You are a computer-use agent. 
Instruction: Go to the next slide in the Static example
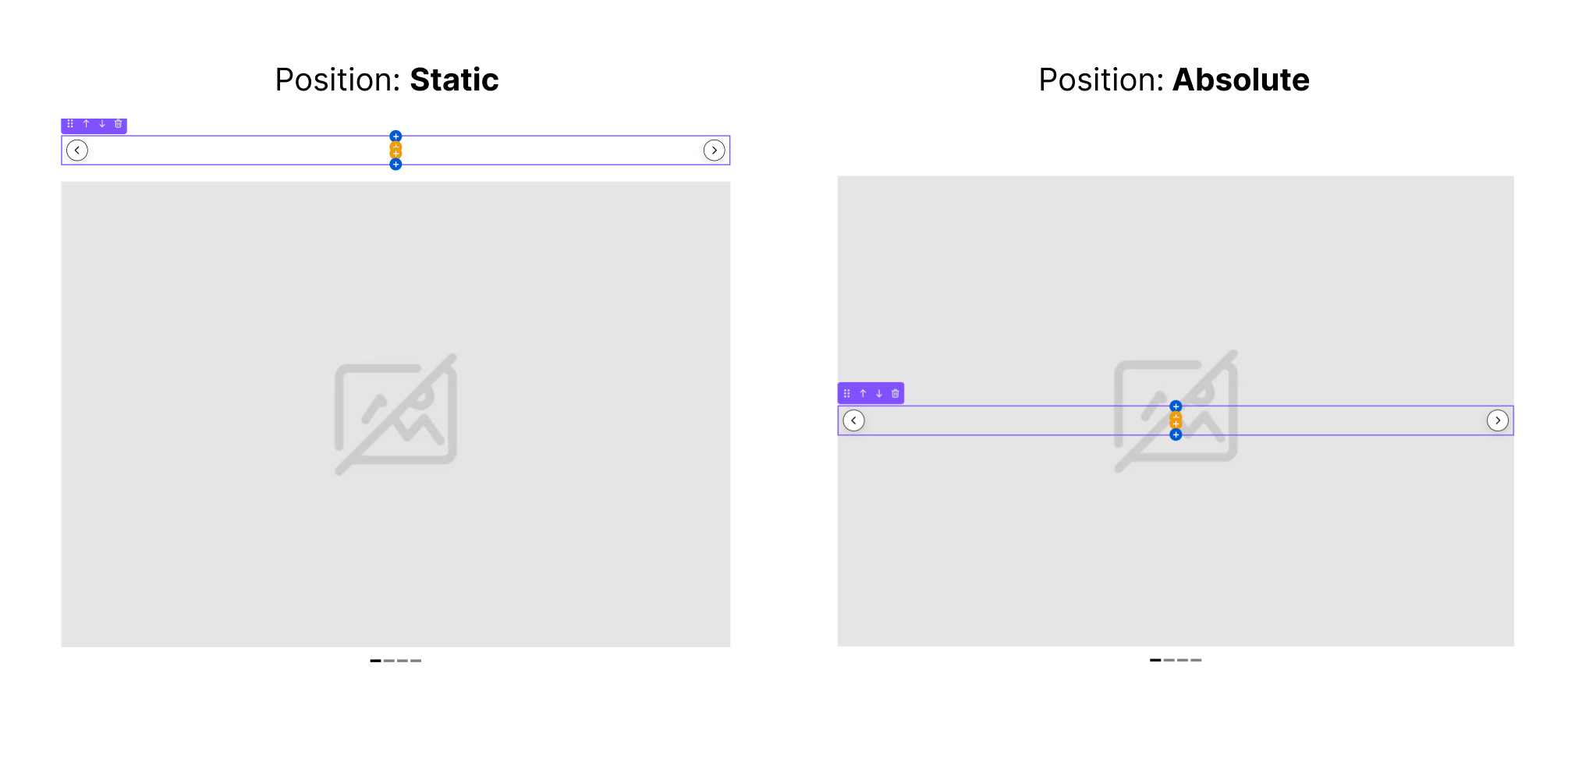coord(714,151)
